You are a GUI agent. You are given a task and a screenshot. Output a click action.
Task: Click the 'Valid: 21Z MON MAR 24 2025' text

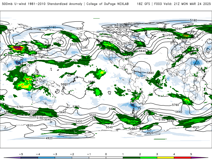pos(187,4)
